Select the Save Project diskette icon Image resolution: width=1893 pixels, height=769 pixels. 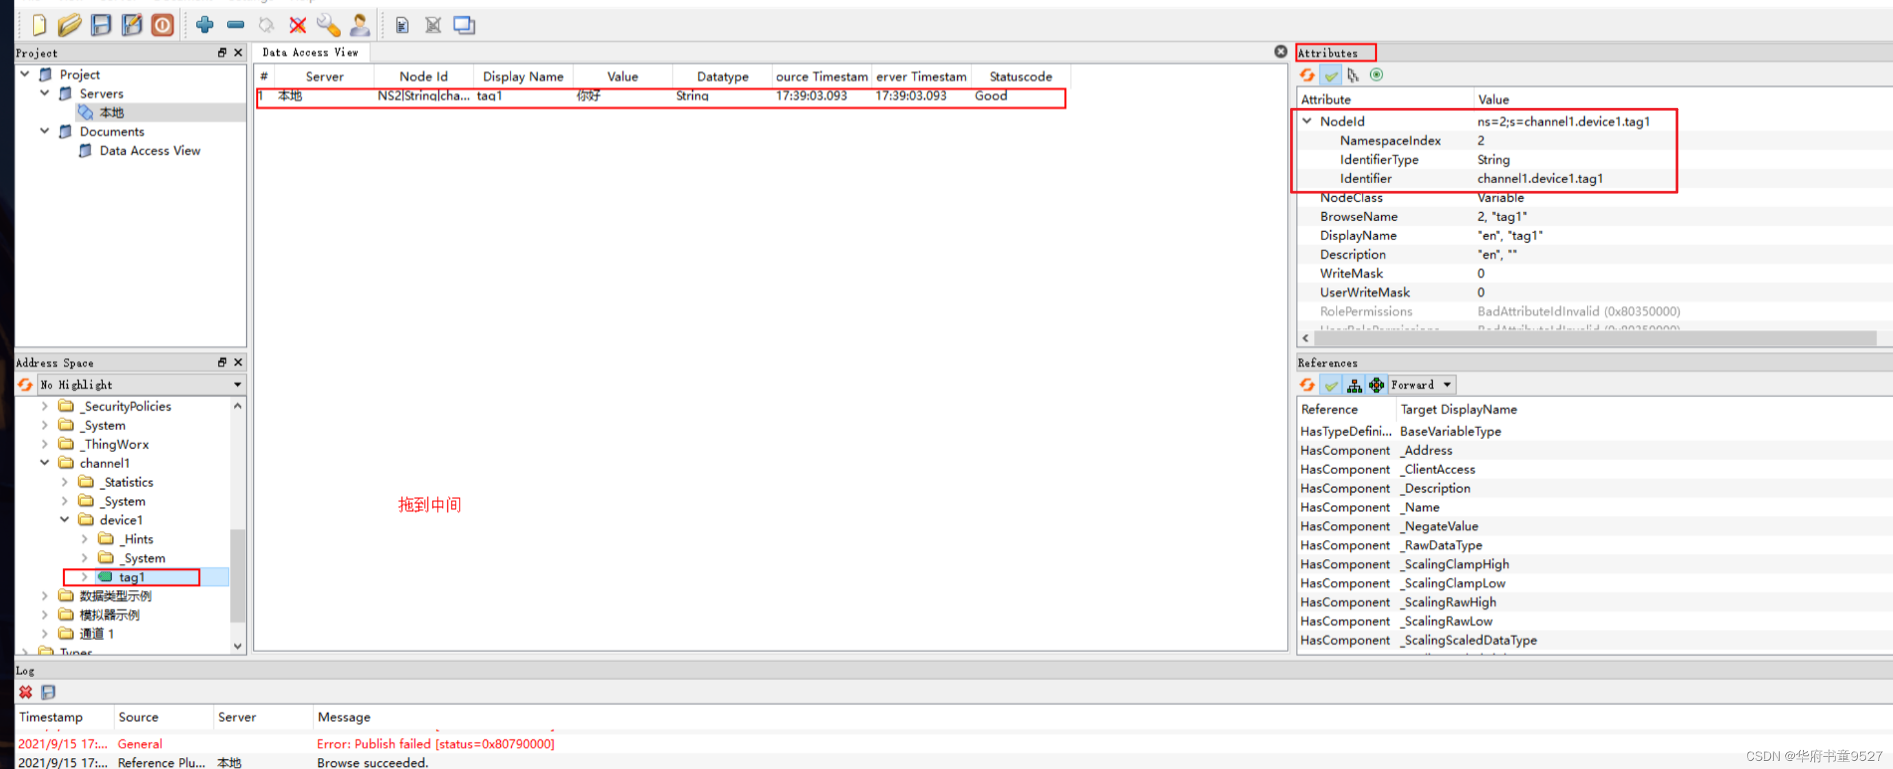(x=102, y=24)
